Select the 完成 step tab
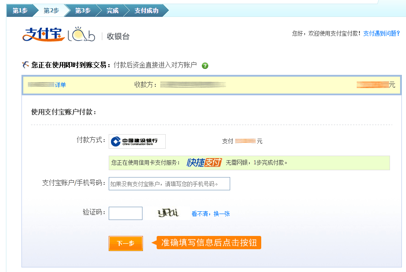 click(113, 10)
